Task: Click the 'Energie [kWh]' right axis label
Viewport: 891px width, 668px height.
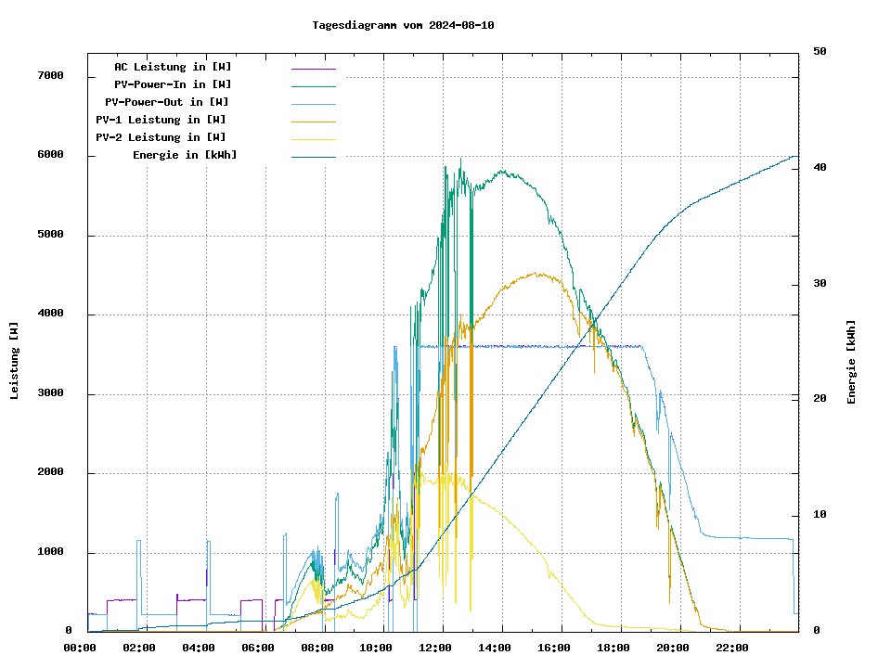Action: pyautogui.click(x=851, y=362)
